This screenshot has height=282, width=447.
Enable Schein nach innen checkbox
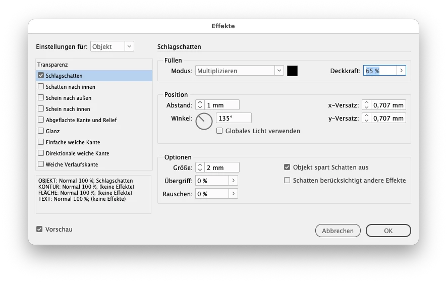(41, 108)
